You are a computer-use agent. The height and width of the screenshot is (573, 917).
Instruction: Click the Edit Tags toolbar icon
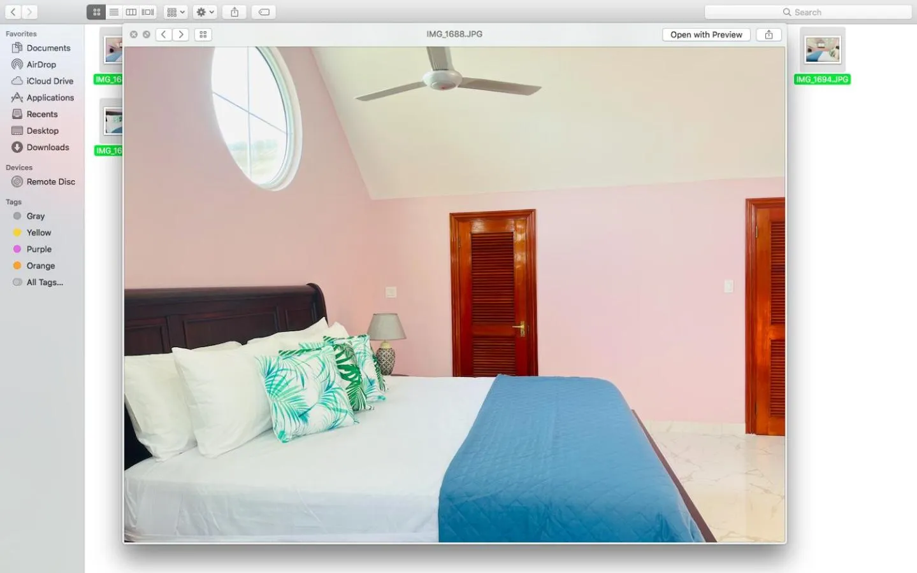263,11
